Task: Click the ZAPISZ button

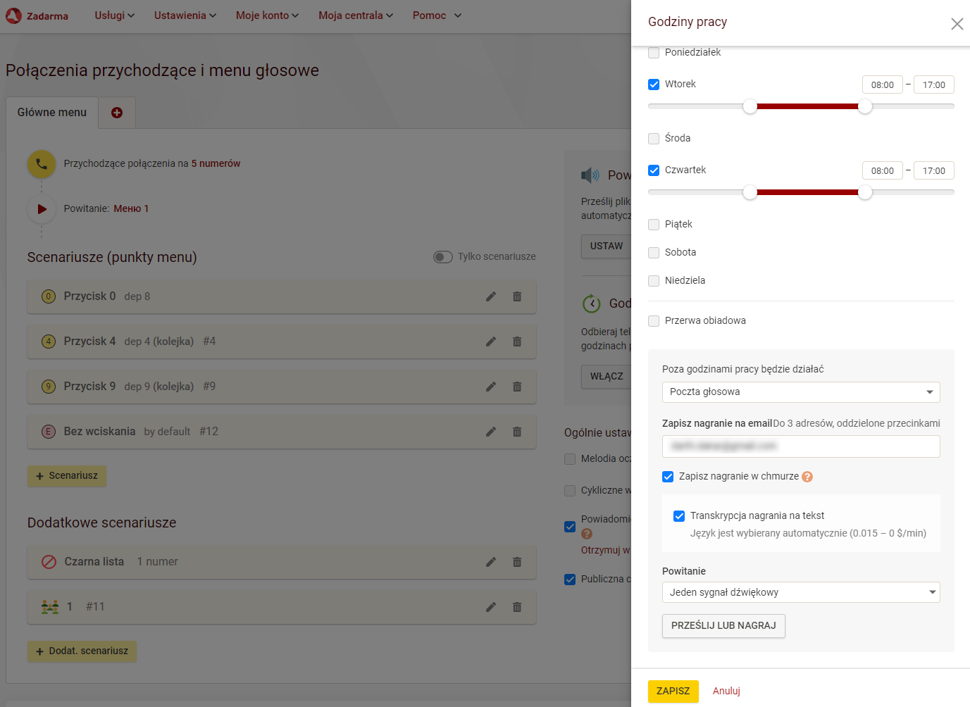Action: [673, 691]
